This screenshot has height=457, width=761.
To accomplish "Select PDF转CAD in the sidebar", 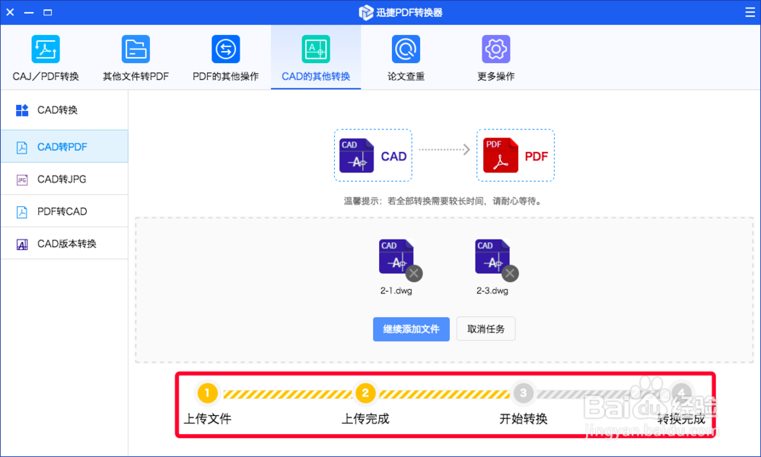I will [64, 211].
